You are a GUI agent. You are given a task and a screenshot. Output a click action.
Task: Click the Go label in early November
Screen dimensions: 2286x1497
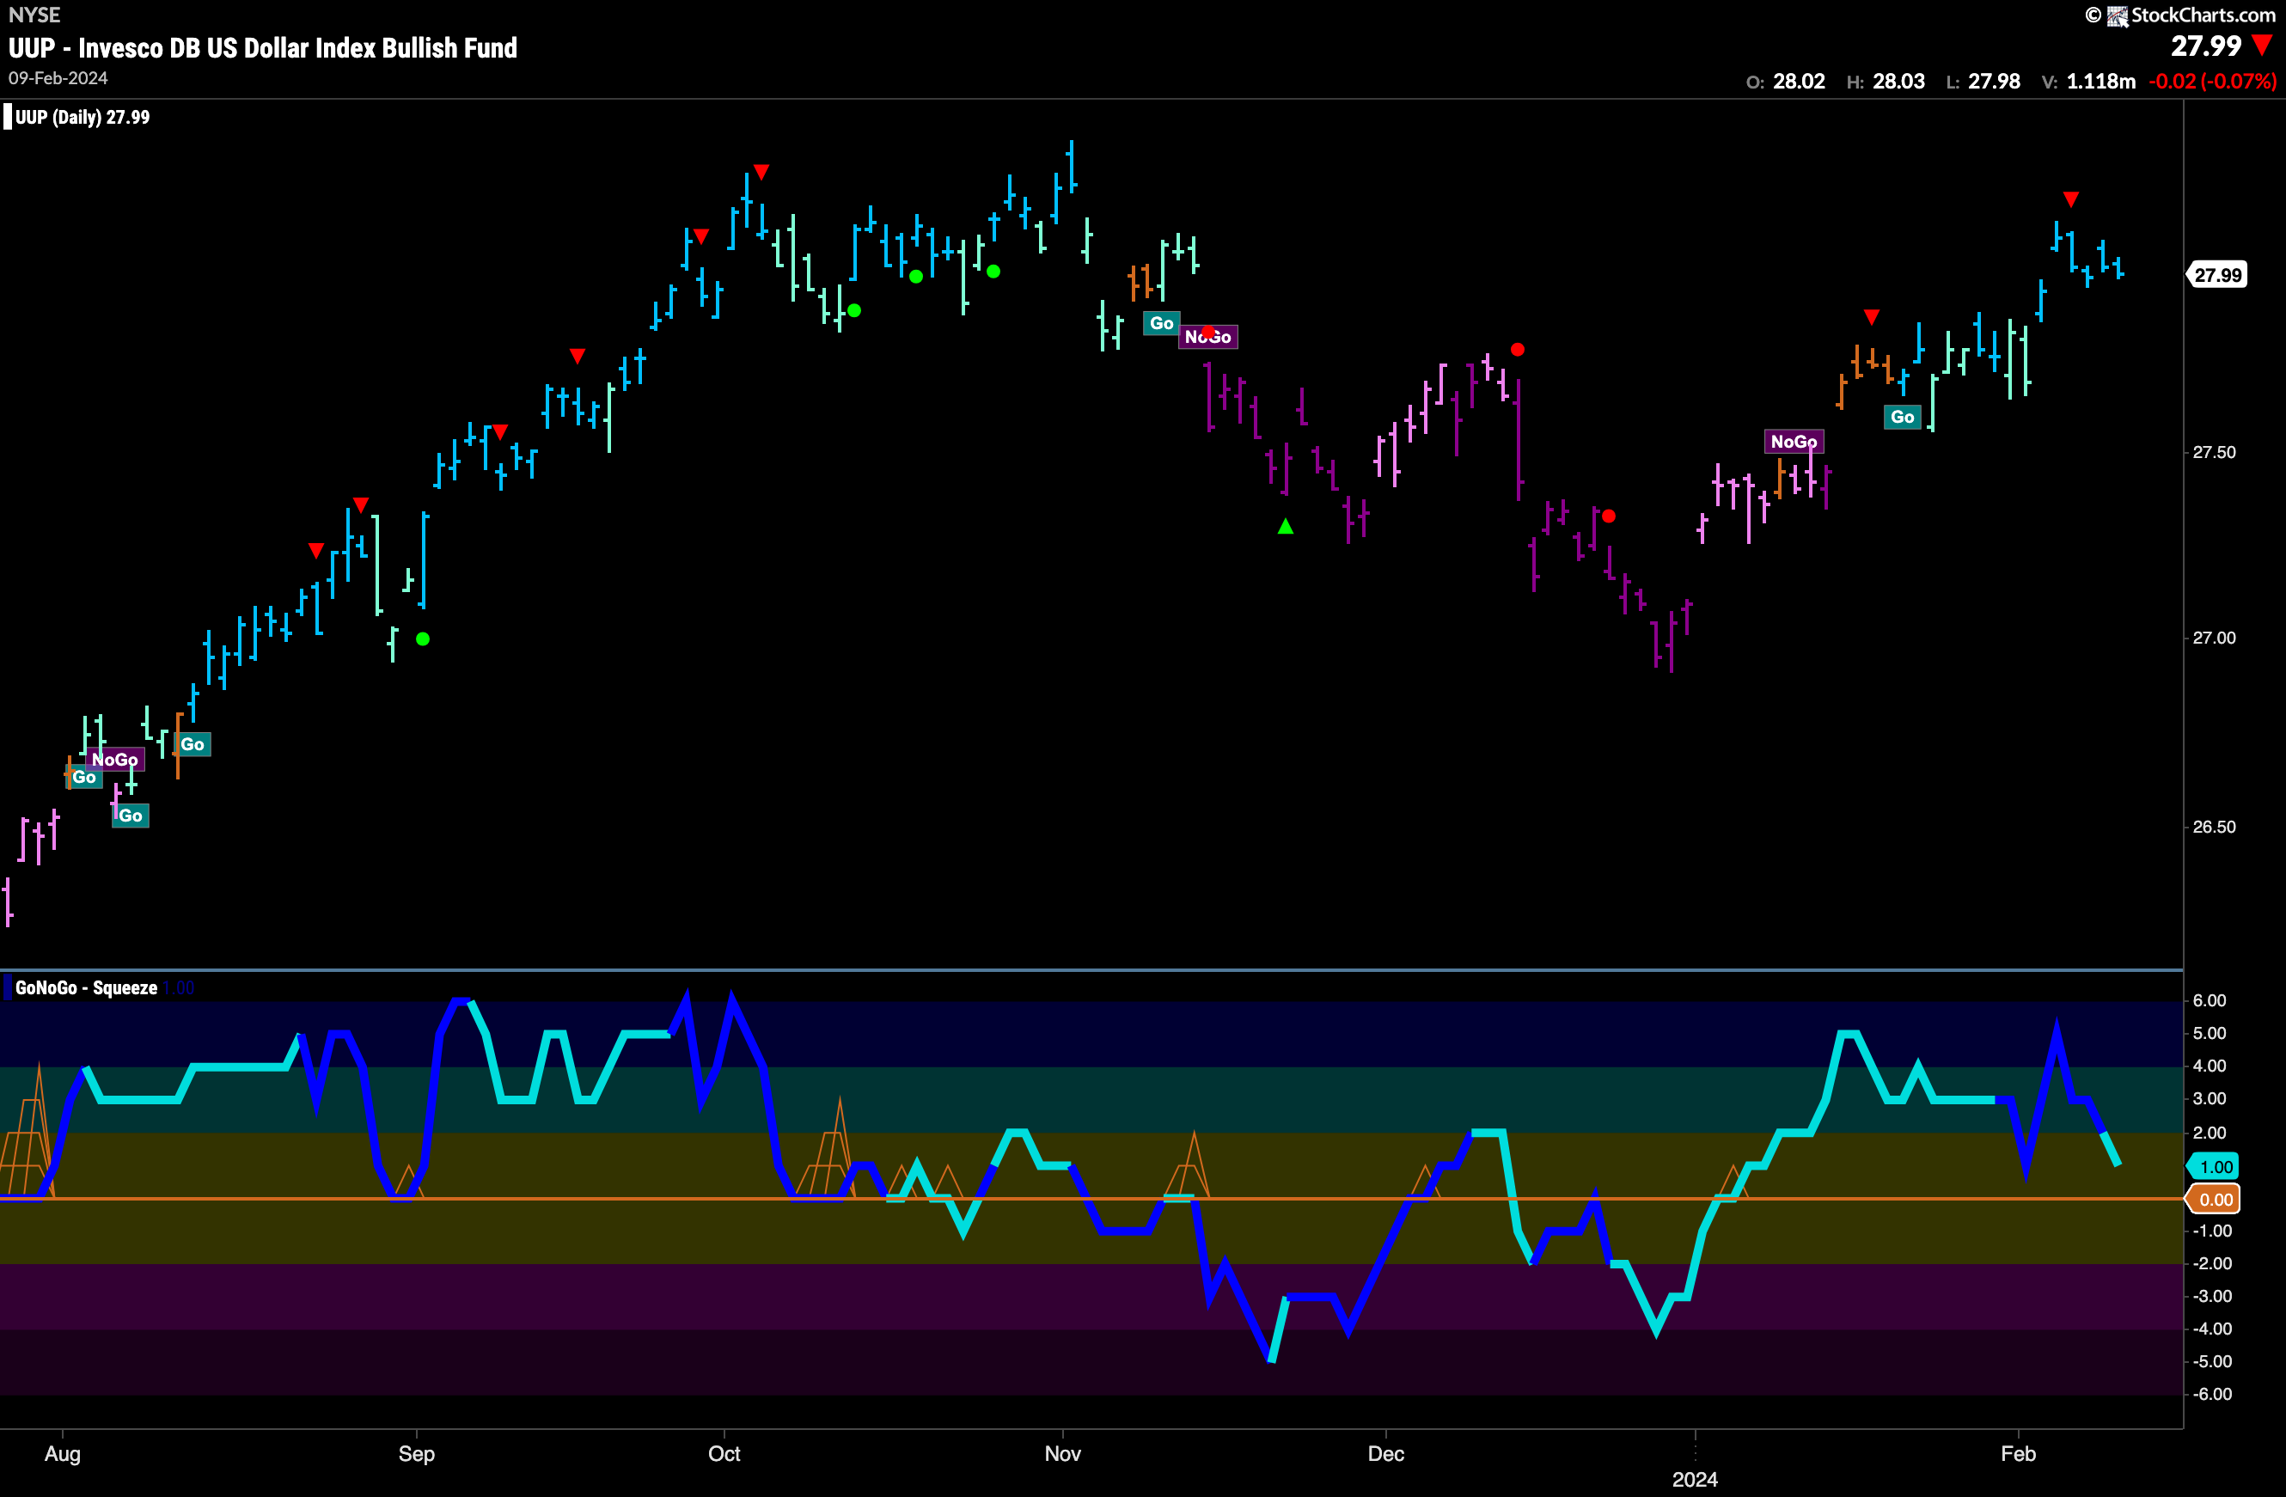pyautogui.click(x=1161, y=324)
